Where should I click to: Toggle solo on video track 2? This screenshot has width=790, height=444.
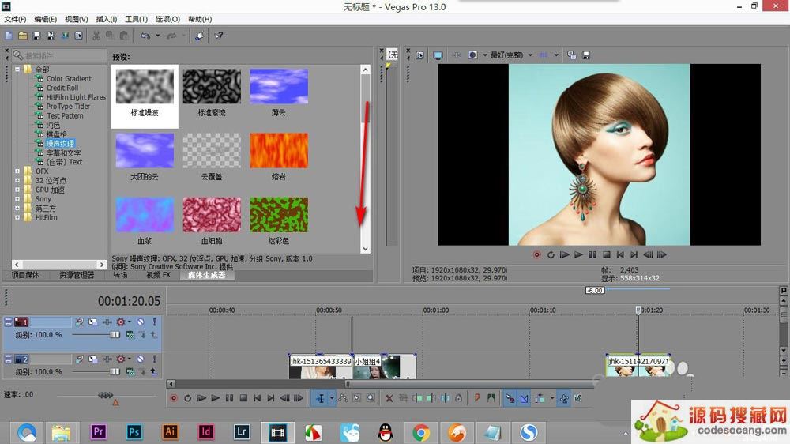pos(154,359)
